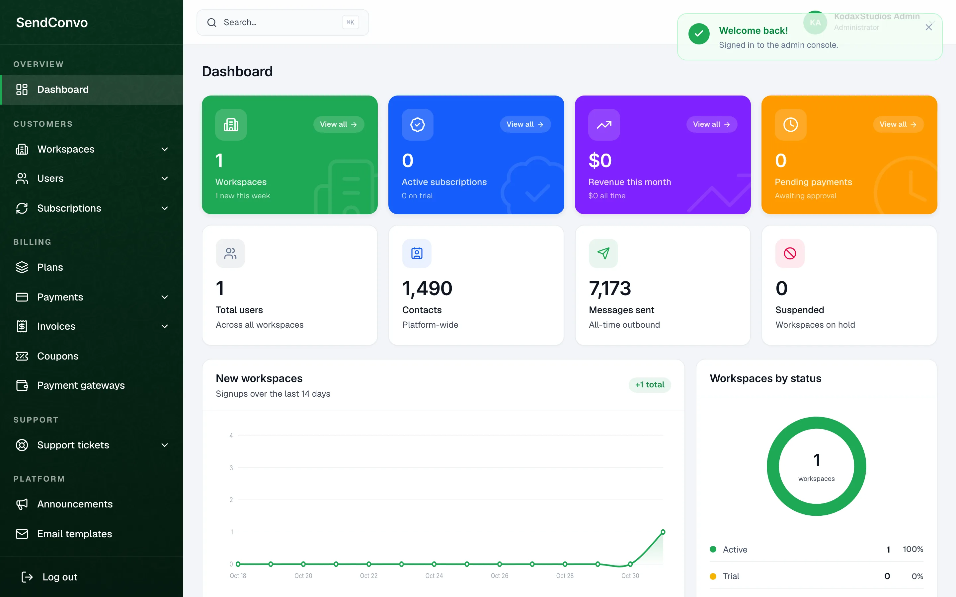The height and width of the screenshot is (597, 956).
Task: Click the SendConvo logo text
Action: [52, 23]
